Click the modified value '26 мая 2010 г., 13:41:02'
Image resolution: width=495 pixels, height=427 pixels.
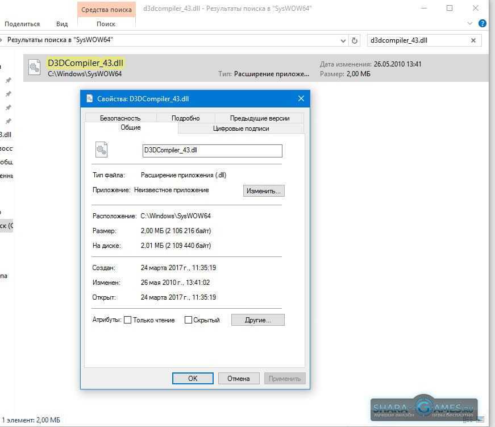coord(175,283)
